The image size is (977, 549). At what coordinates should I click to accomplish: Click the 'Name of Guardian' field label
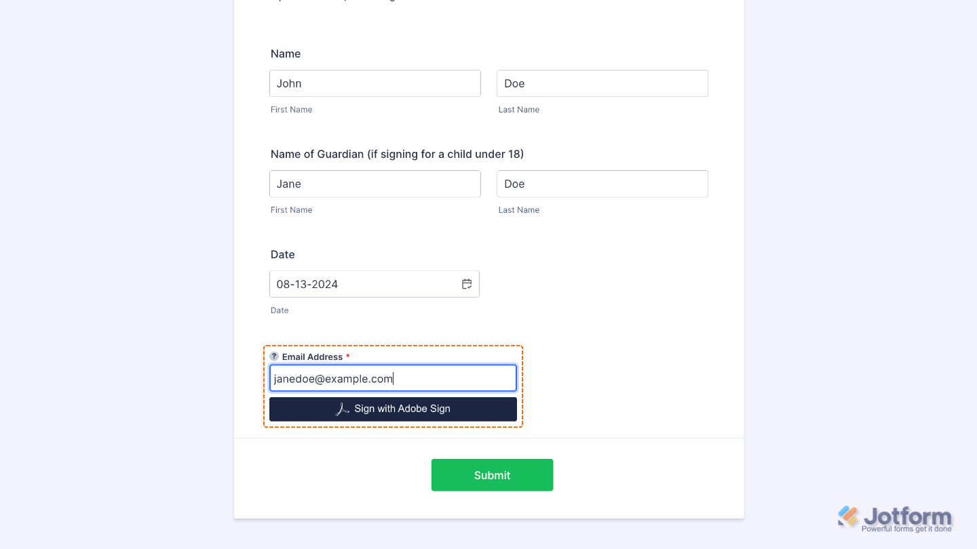[x=397, y=154]
